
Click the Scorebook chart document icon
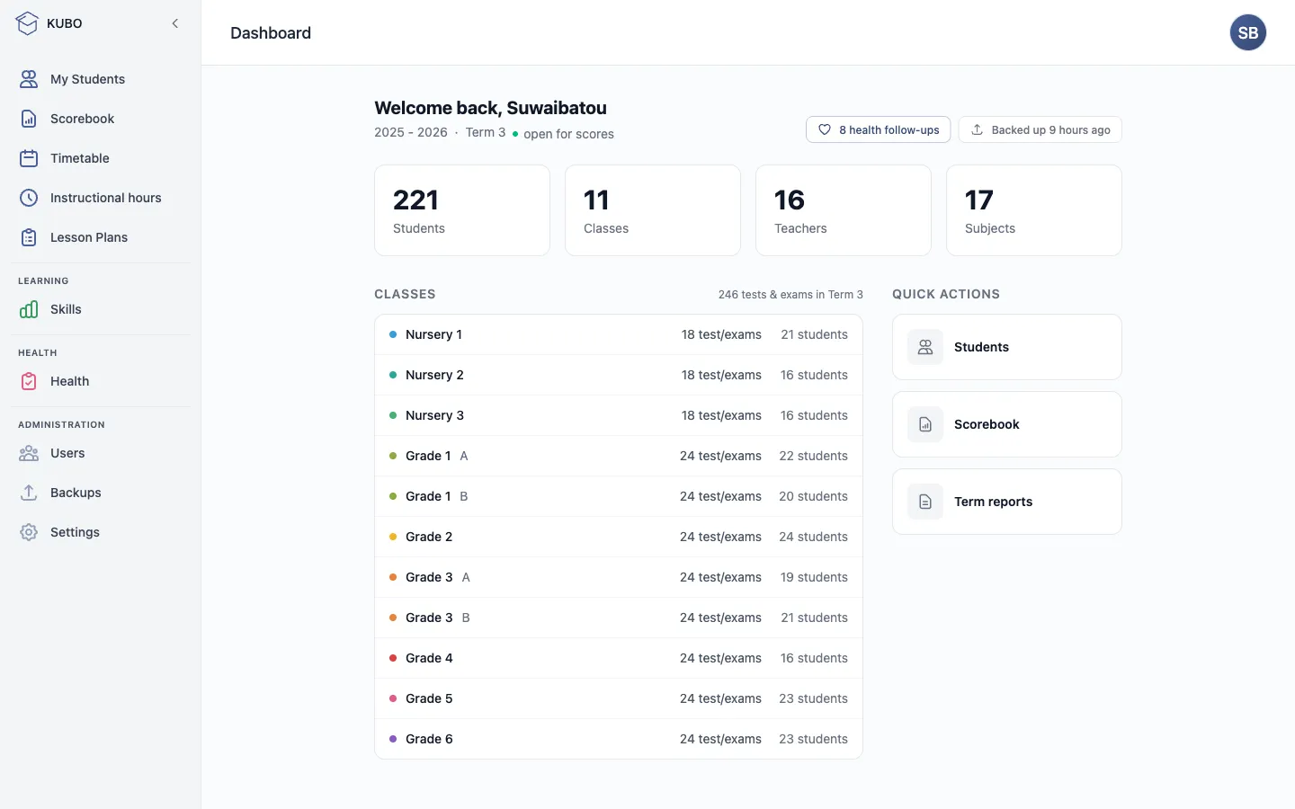point(29,119)
